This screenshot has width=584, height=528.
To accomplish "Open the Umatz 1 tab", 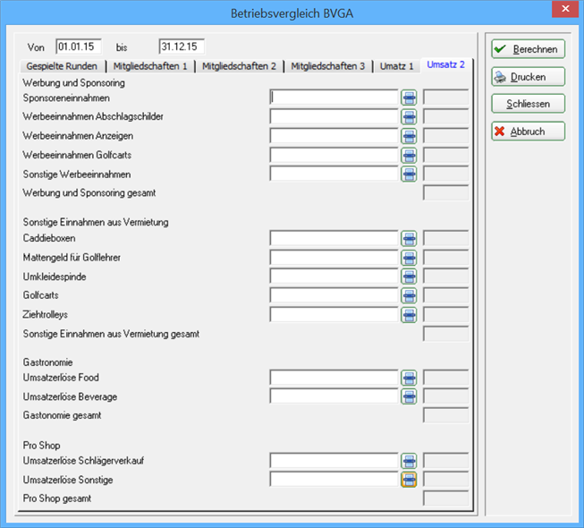I will click(x=397, y=66).
